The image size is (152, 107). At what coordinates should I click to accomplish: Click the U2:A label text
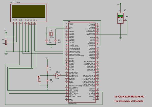click(x=58, y=72)
